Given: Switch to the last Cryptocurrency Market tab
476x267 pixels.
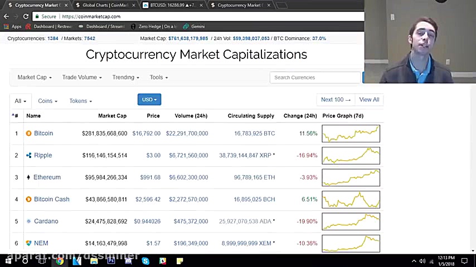Looking at the screenshot, I should (x=239, y=5).
